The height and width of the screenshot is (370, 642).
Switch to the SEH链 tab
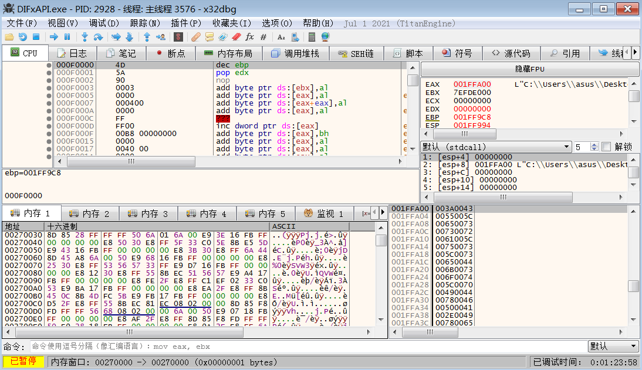point(356,53)
